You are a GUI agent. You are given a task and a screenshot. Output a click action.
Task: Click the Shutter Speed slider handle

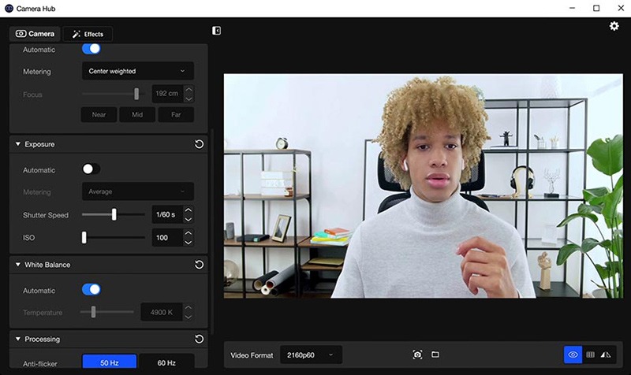click(114, 214)
